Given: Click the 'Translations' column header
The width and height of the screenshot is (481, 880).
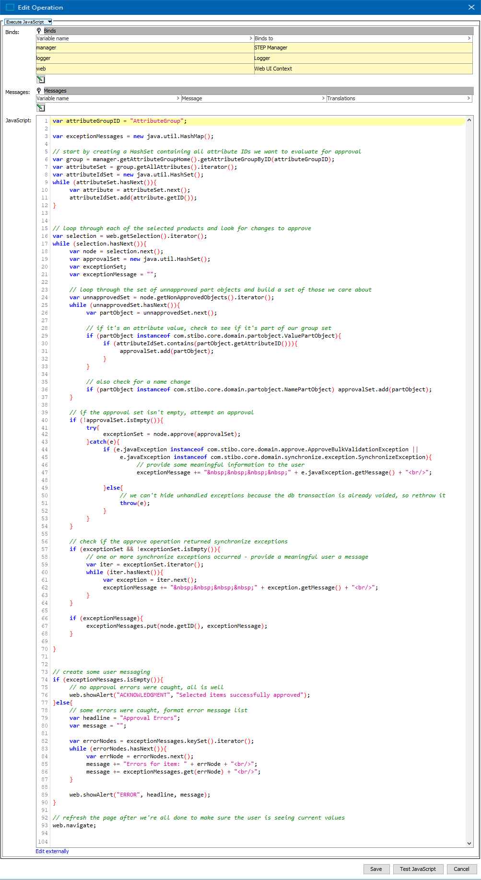Looking at the screenshot, I should click(399, 98).
